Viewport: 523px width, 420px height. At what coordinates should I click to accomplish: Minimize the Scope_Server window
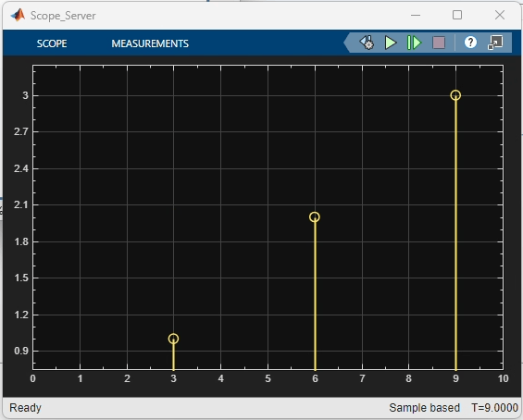coord(416,15)
